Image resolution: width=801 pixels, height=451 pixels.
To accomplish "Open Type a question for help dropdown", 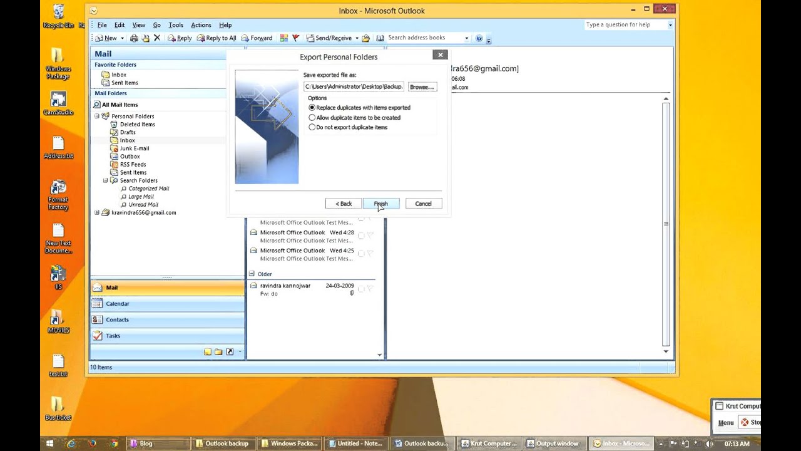I will point(670,25).
